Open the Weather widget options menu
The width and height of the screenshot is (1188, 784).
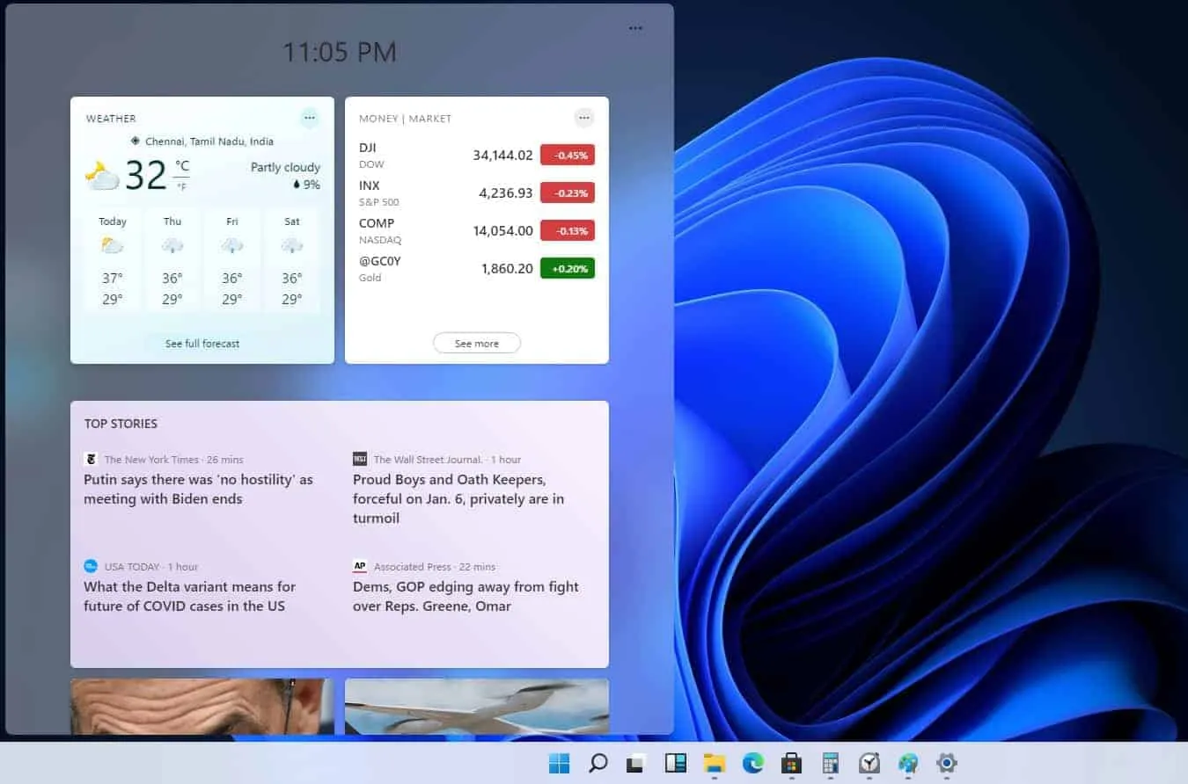(309, 117)
